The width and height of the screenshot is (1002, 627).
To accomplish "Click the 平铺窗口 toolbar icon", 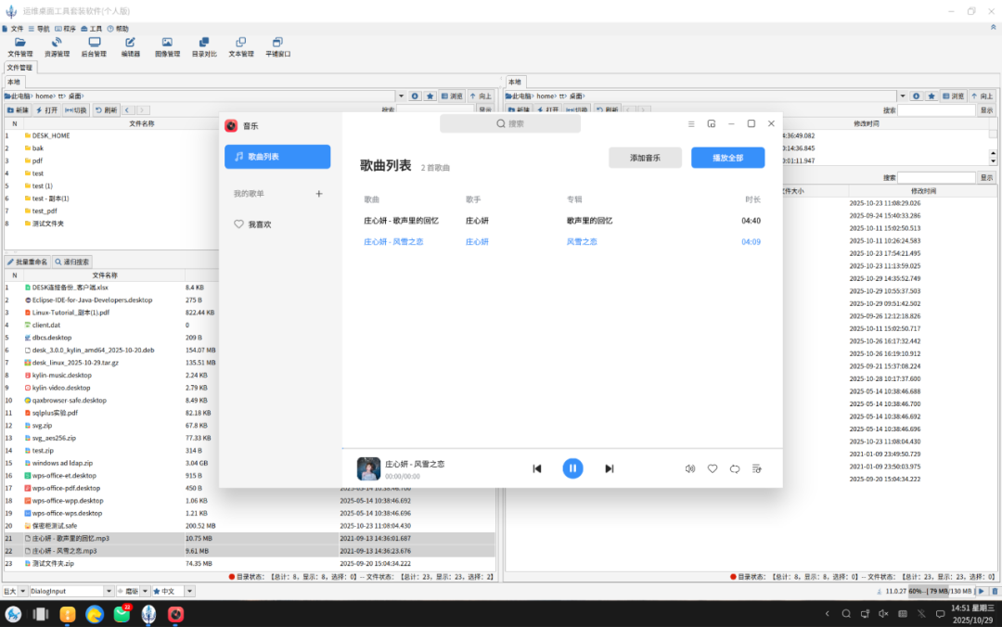I will [x=278, y=47].
